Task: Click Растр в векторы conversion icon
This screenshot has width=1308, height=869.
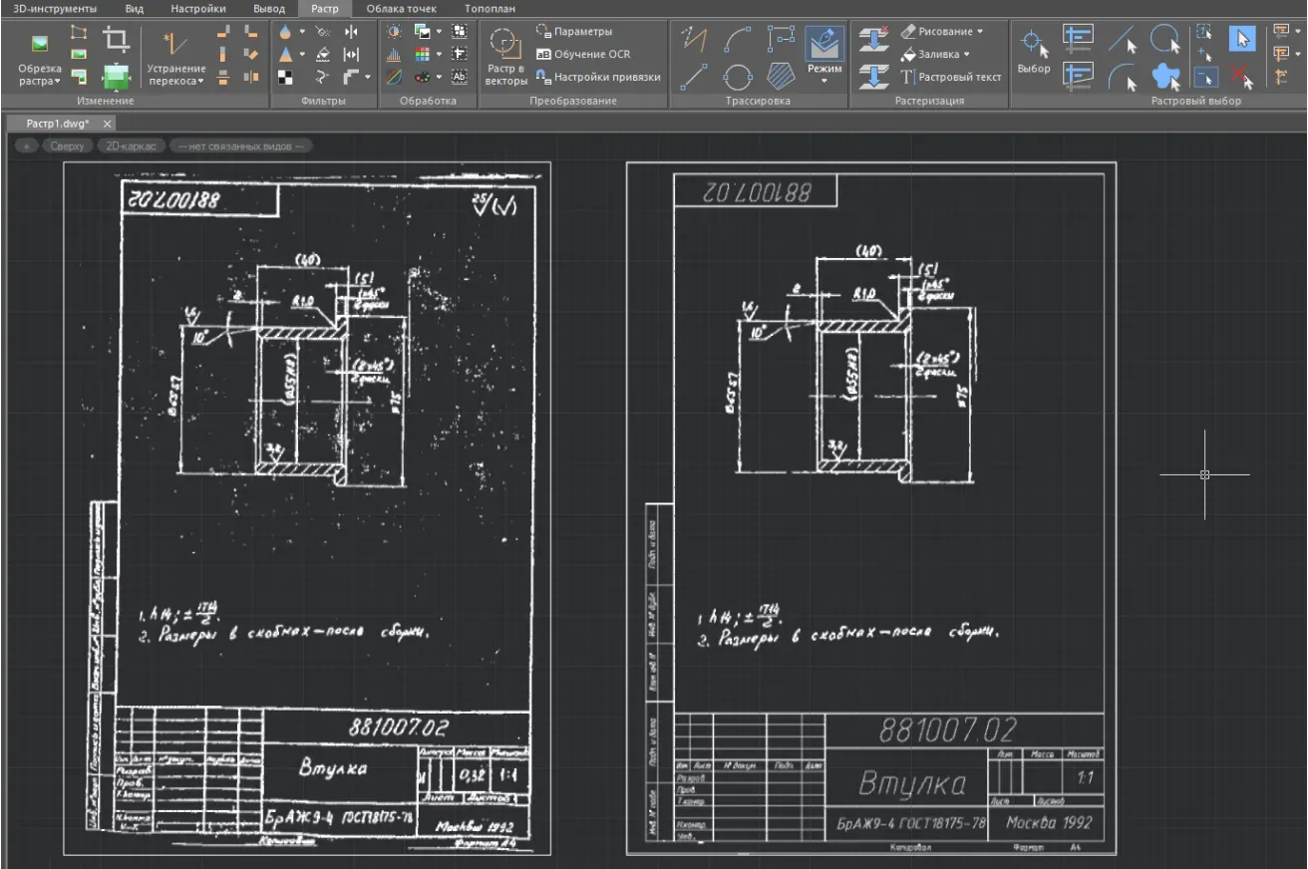Action: point(505,45)
